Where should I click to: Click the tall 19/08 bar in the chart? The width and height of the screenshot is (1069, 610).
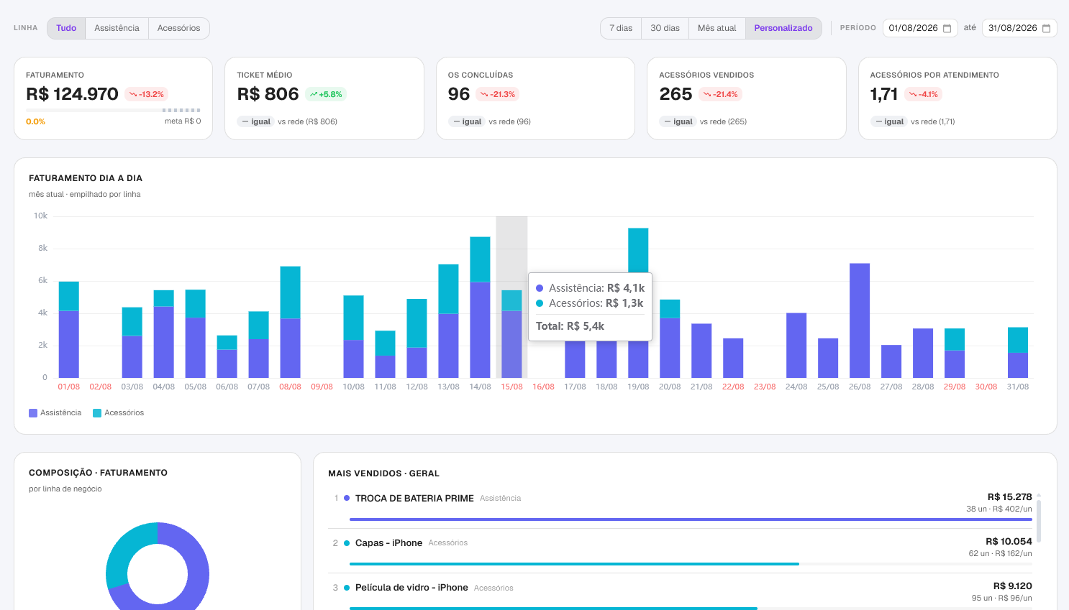coord(638,250)
